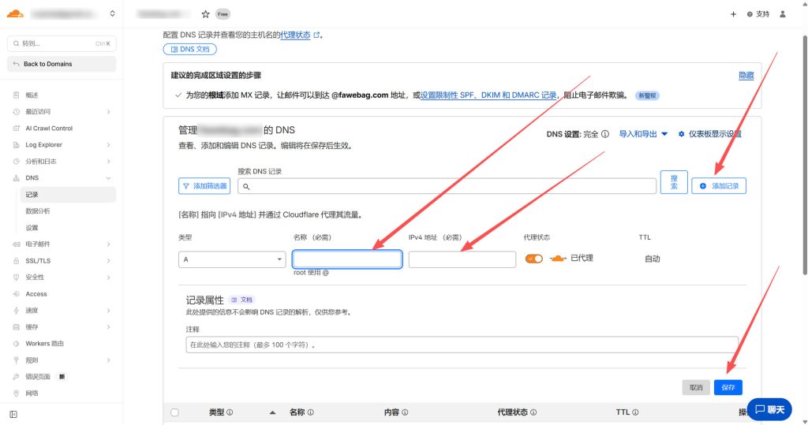
Task: Click Back to Domains button
Action: point(62,64)
